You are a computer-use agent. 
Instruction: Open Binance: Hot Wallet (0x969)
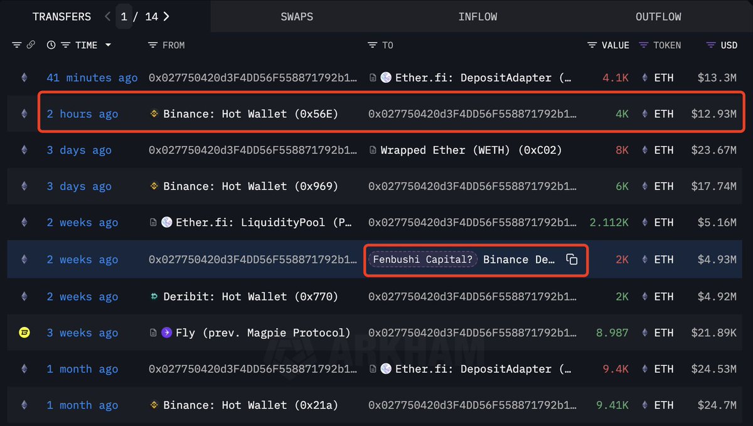click(x=250, y=186)
